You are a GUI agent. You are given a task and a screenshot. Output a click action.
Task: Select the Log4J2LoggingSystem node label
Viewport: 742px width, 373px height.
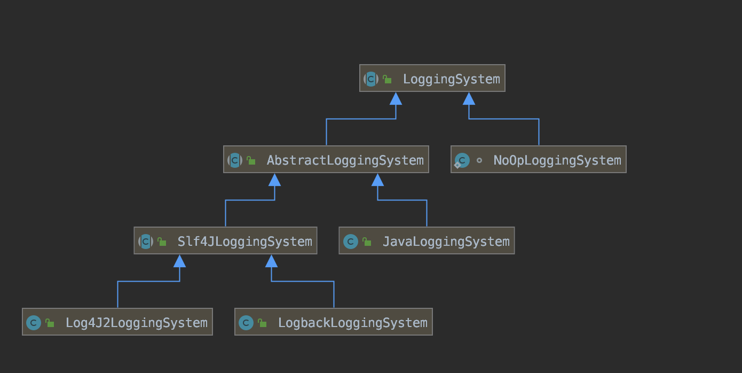(x=136, y=323)
